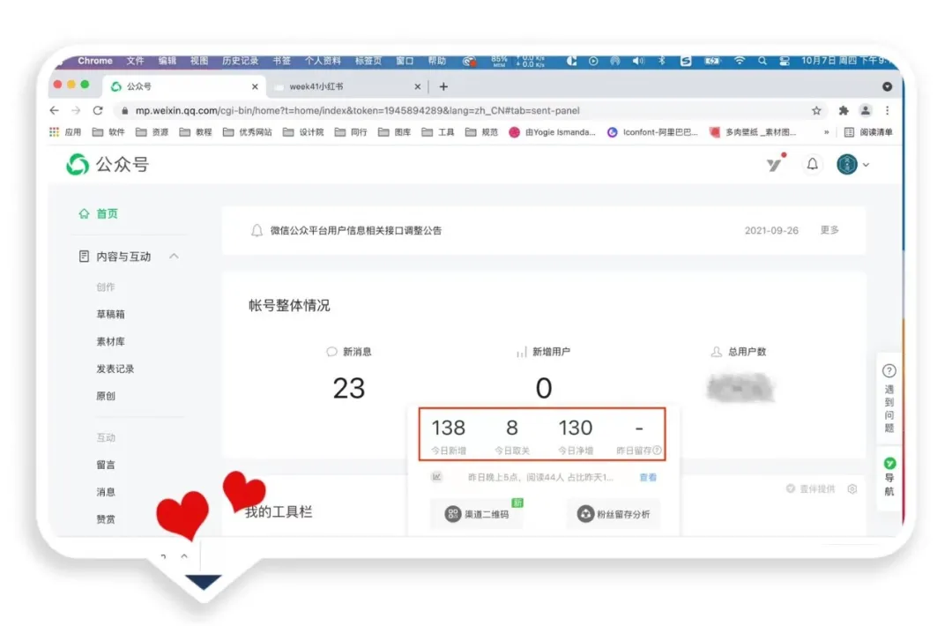This screenshot has width=952, height=626.
Task: Click the green 导航 icon on right edge
Action: pyautogui.click(x=889, y=462)
